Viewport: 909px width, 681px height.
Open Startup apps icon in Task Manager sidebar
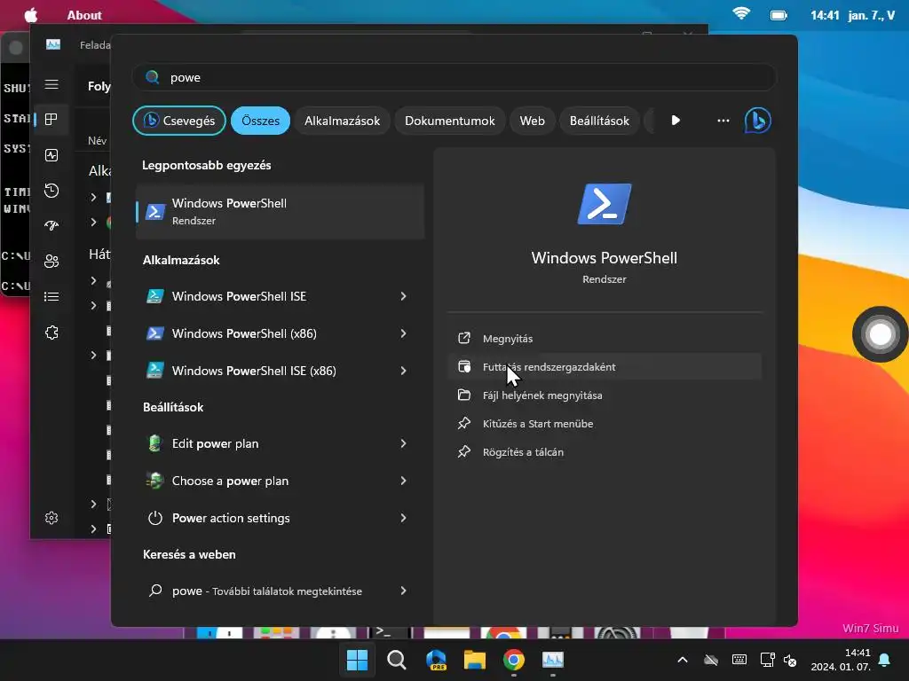coord(51,226)
